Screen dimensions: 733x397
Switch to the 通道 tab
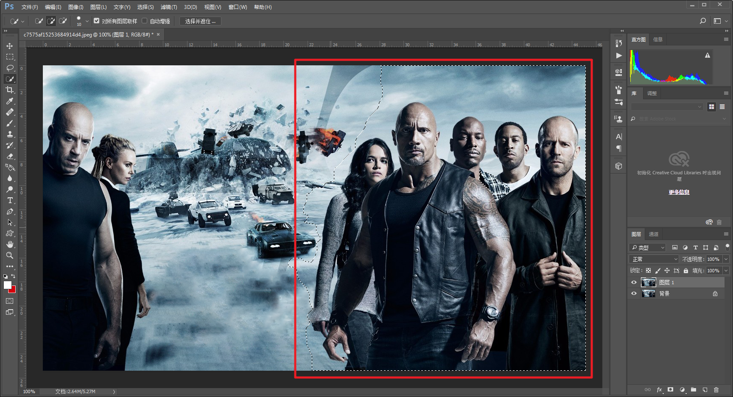click(654, 234)
